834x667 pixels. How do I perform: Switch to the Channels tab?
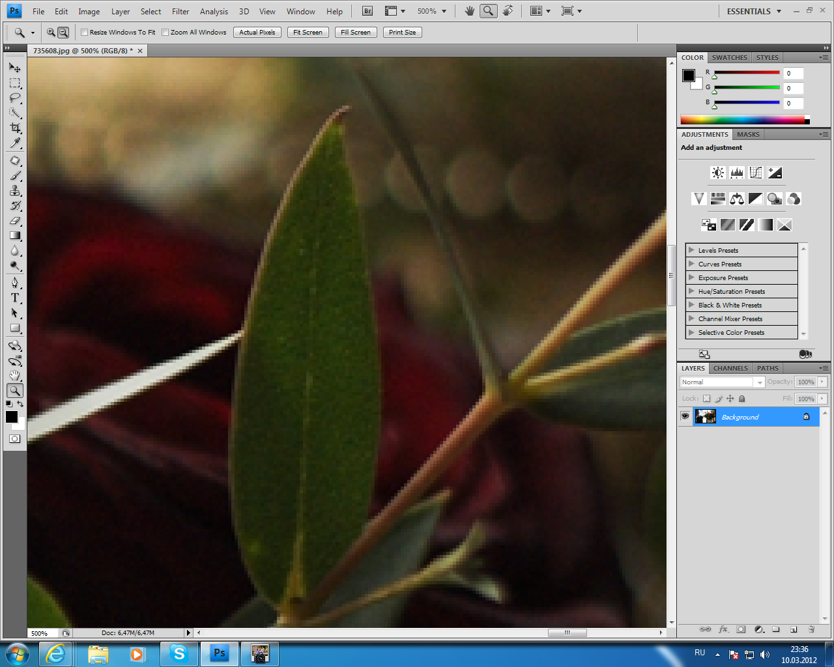(x=730, y=369)
